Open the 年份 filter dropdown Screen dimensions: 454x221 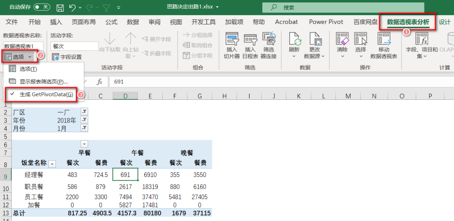(84, 120)
